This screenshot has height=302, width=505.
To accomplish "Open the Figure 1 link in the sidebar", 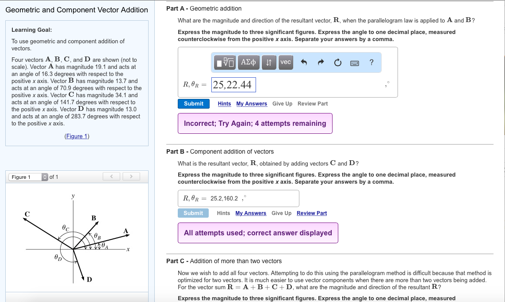I will (77, 136).
